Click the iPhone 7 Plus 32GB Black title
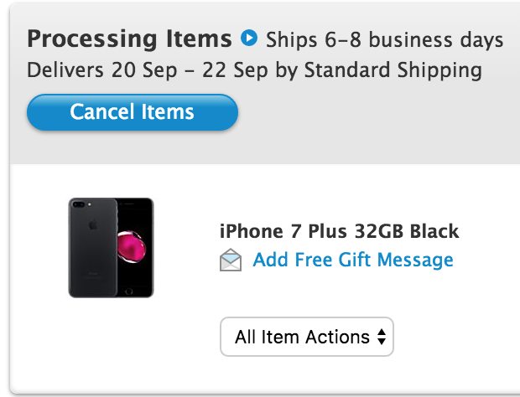520x397 pixels. [x=339, y=231]
